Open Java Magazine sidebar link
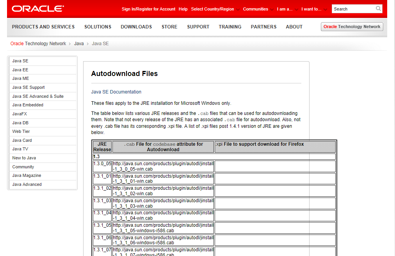 [x=43, y=175]
